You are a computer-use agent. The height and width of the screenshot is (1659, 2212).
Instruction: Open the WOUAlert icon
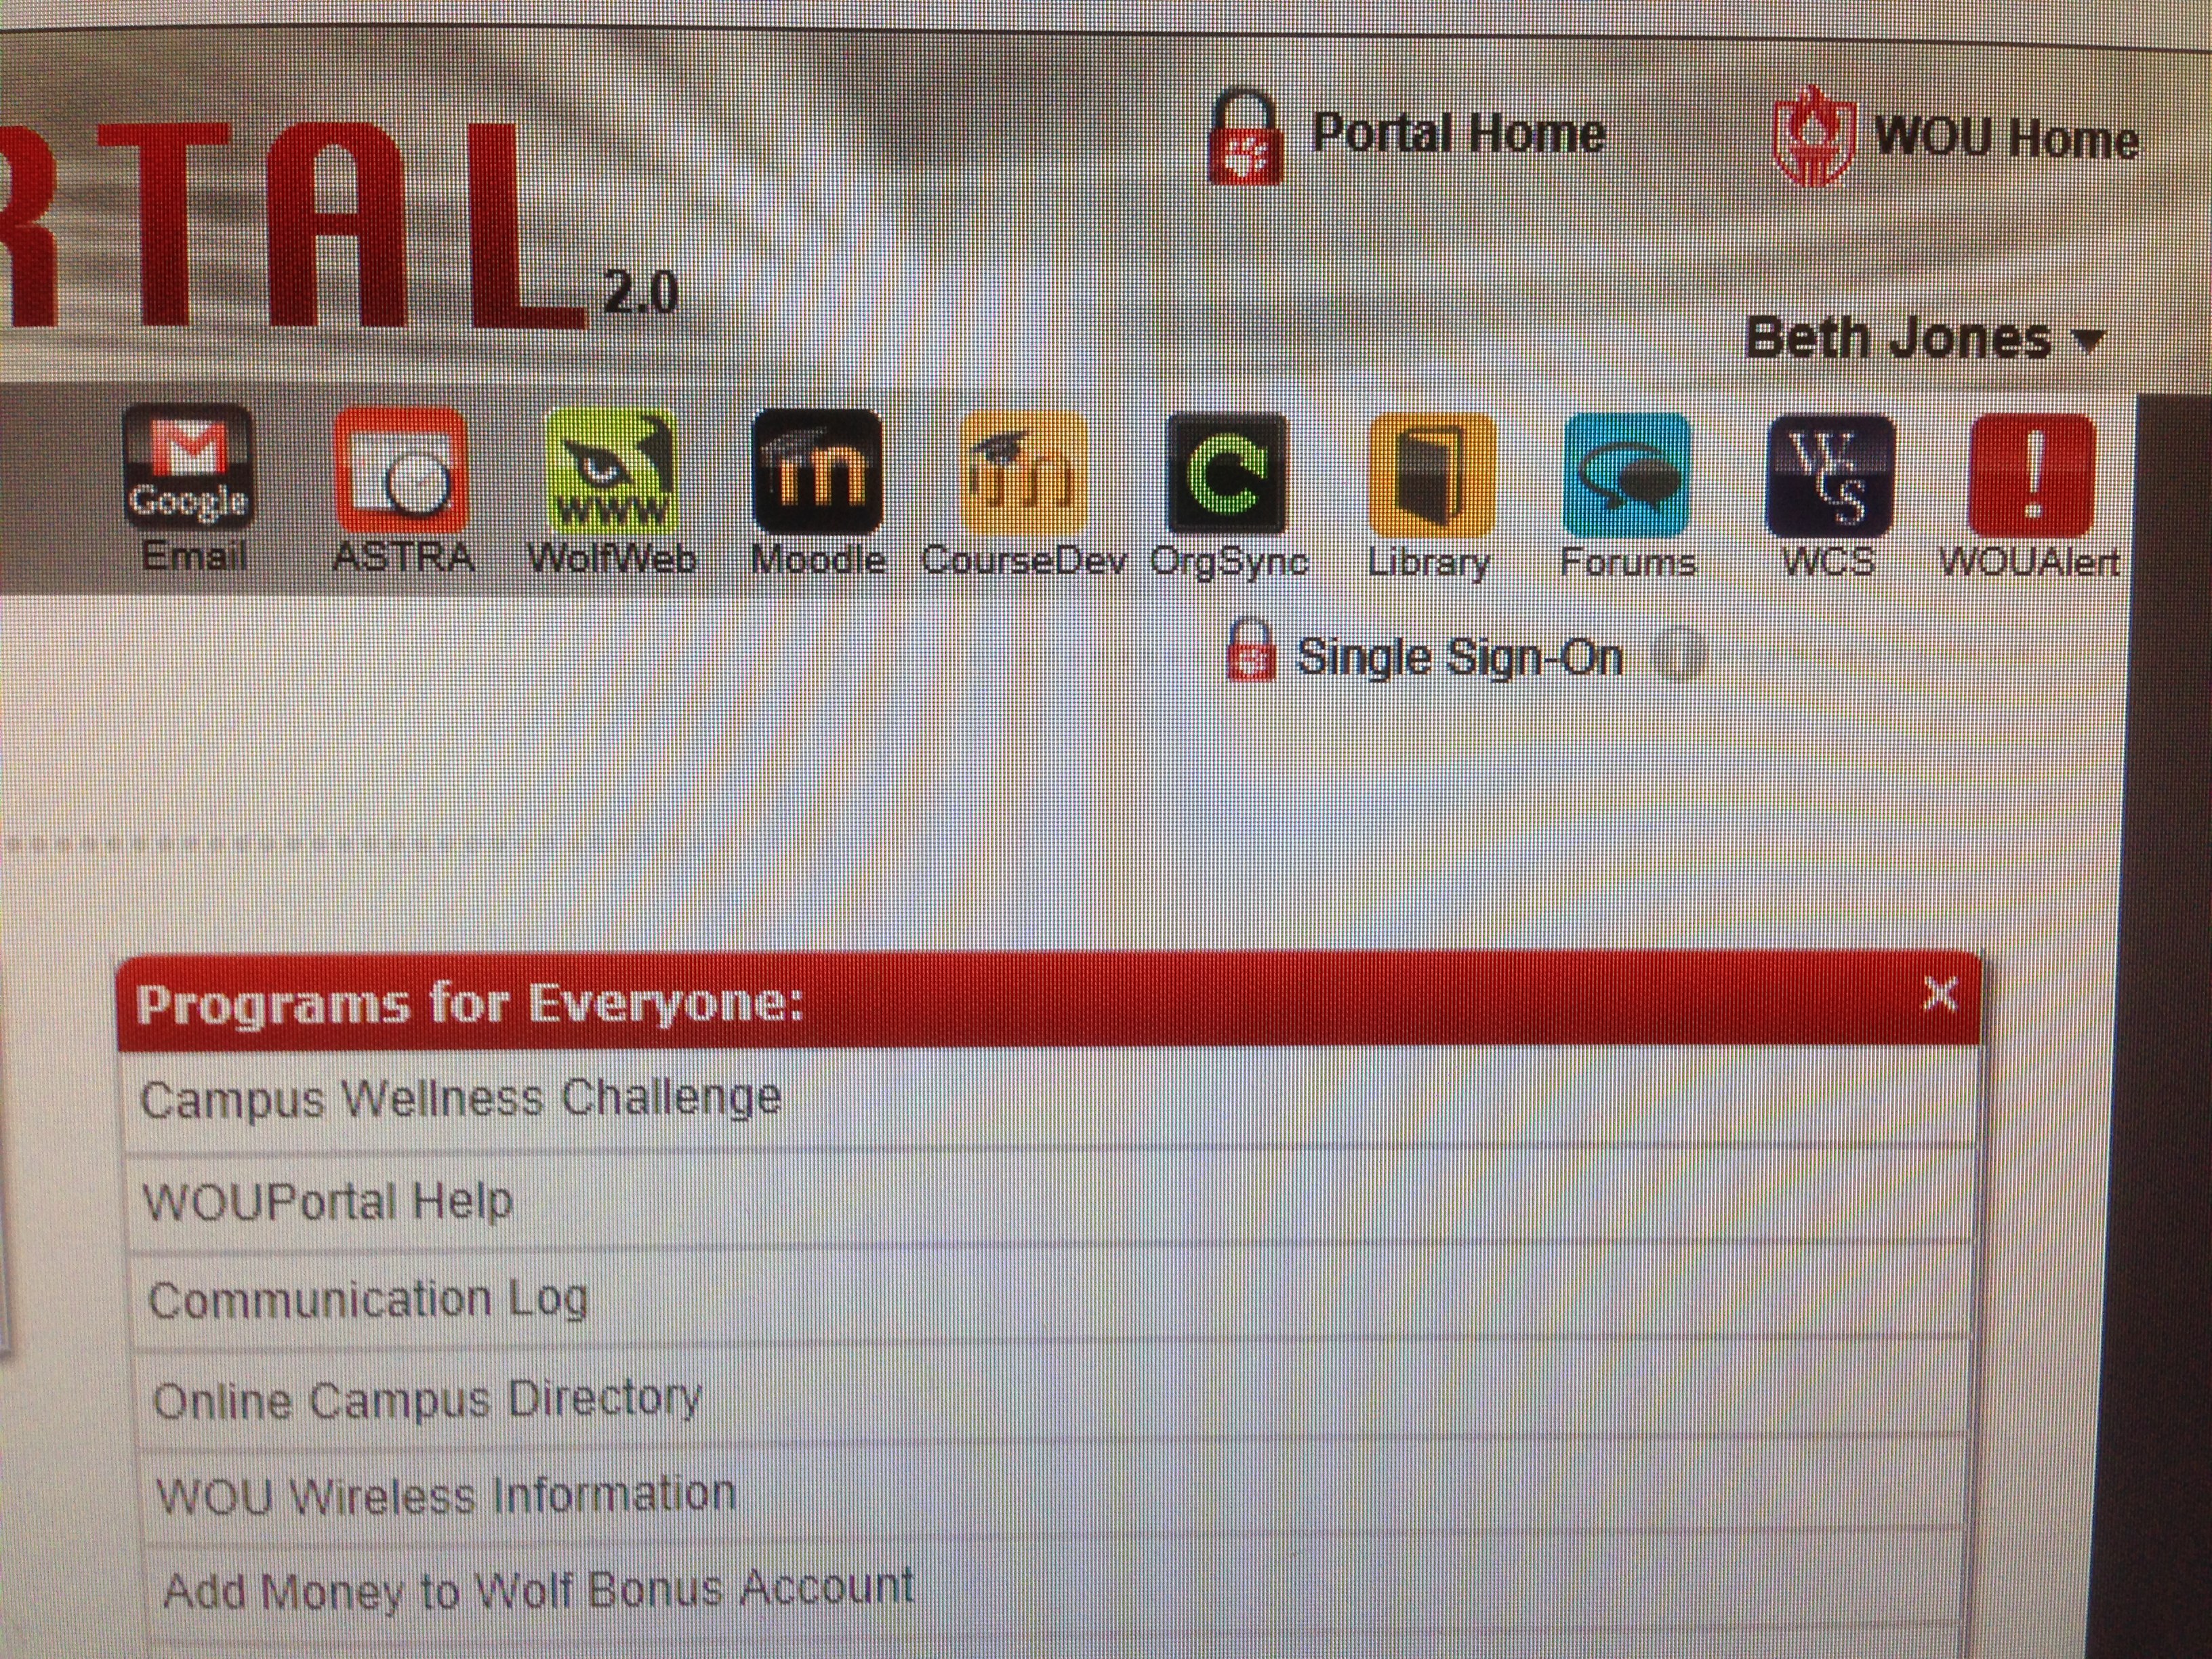point(2031,476)
